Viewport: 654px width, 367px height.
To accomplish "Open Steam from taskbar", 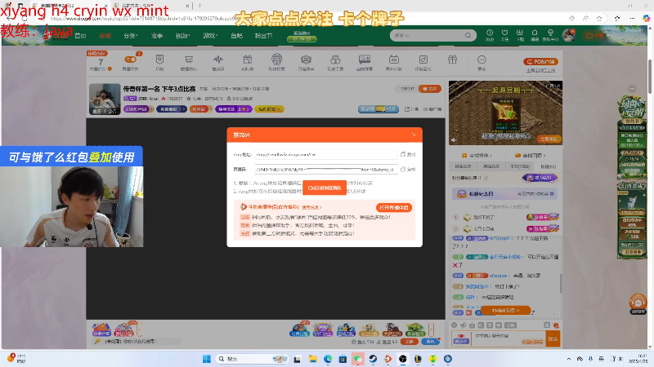I will [373, 359].
